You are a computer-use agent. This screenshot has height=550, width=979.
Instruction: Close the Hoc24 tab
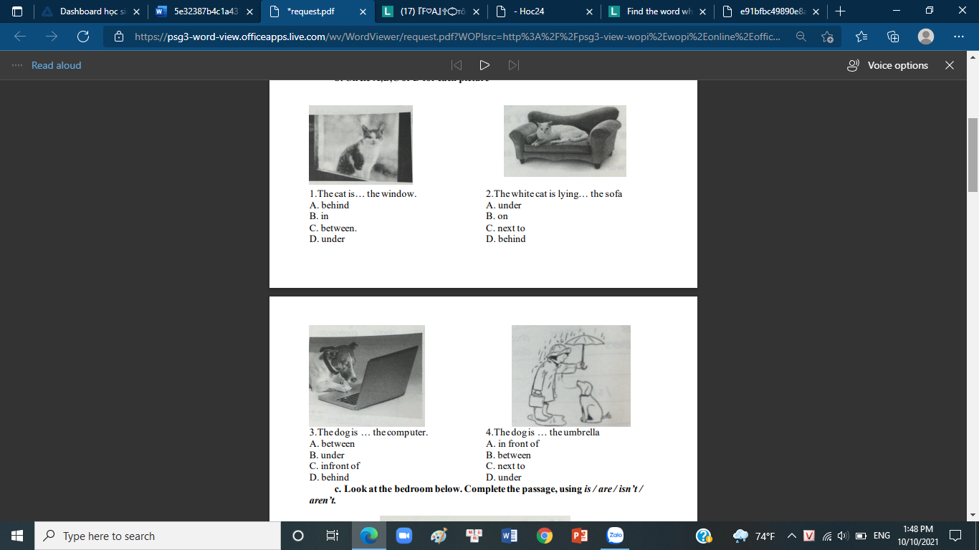[589, 11]
